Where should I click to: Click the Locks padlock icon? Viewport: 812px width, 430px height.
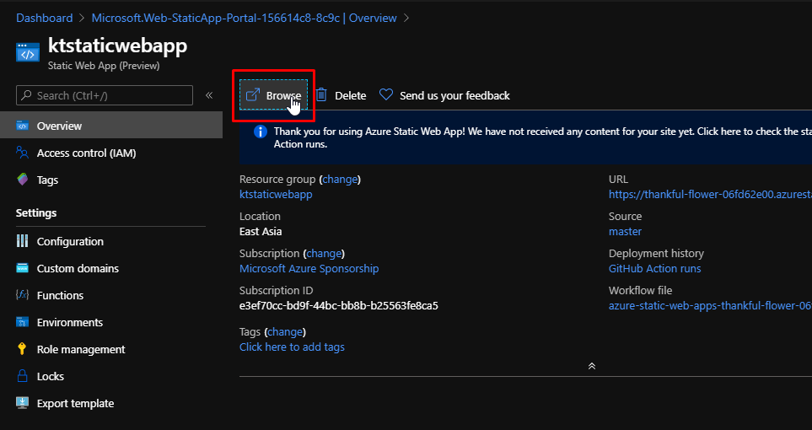pos(22,375)
